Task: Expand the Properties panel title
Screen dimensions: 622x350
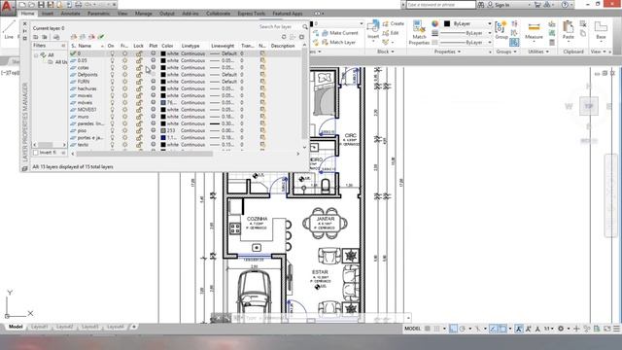Action: [x=447, y=52]
